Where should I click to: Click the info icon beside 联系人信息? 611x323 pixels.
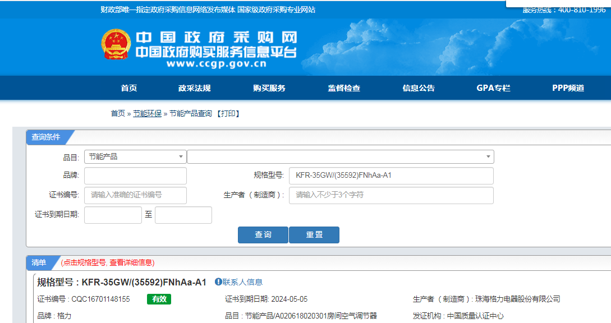(x=218, y=282)
